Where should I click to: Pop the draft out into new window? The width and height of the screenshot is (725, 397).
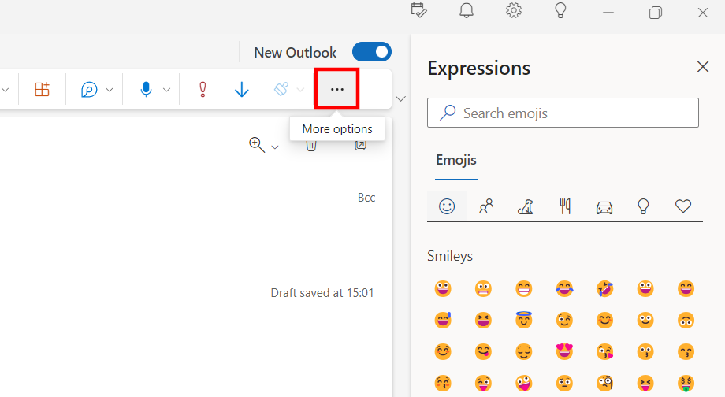360,146
